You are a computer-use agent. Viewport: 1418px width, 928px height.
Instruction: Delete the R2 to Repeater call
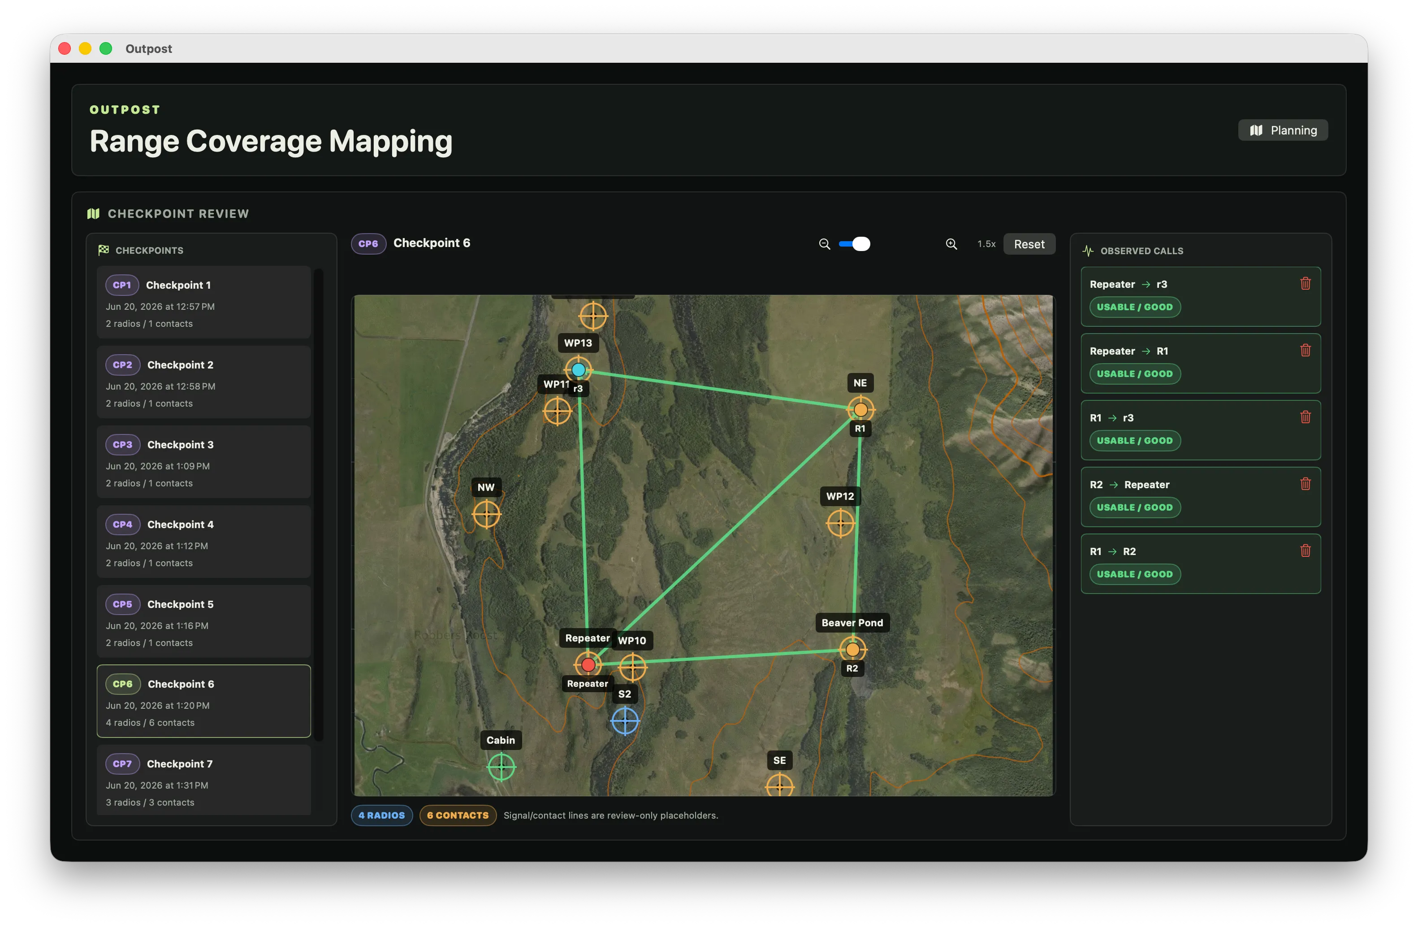coord(1305,484)
